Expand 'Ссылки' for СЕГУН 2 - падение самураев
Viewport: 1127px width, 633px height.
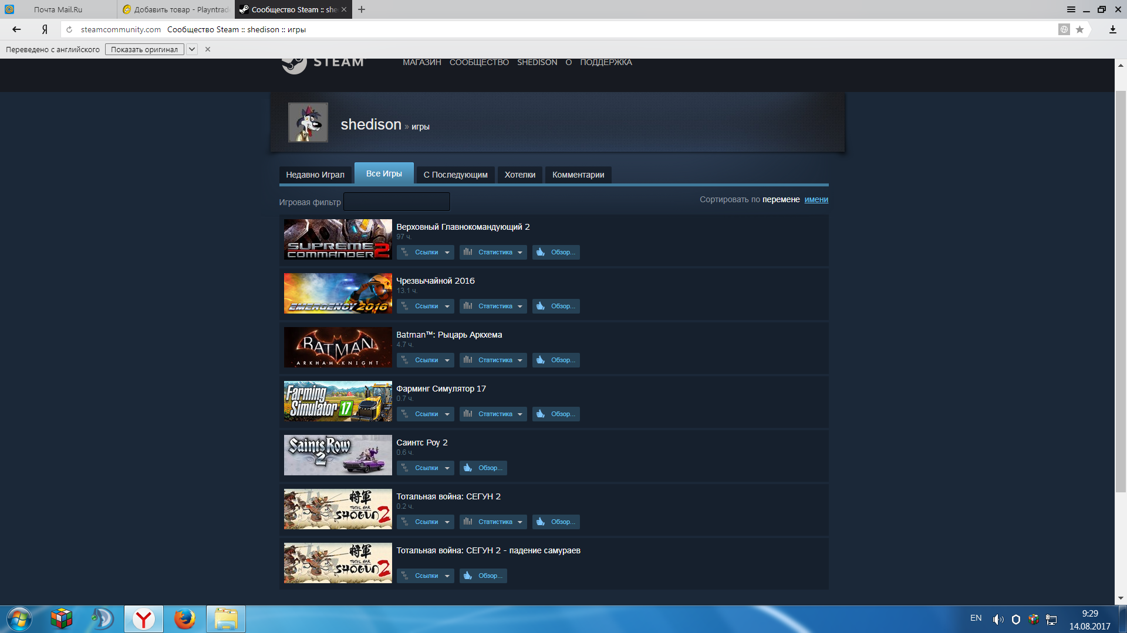click(426, 576)
